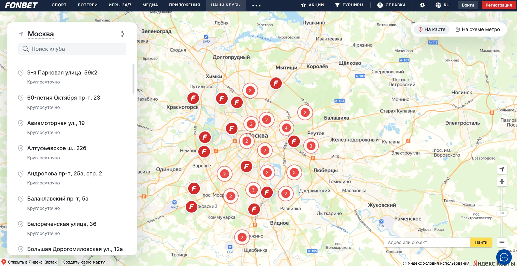Click the map geolocation arrow button

tap(502, 169)
